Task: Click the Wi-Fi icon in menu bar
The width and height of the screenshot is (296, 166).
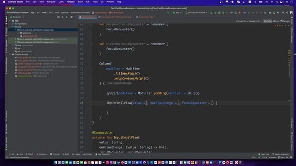Action: coord(272,2)
